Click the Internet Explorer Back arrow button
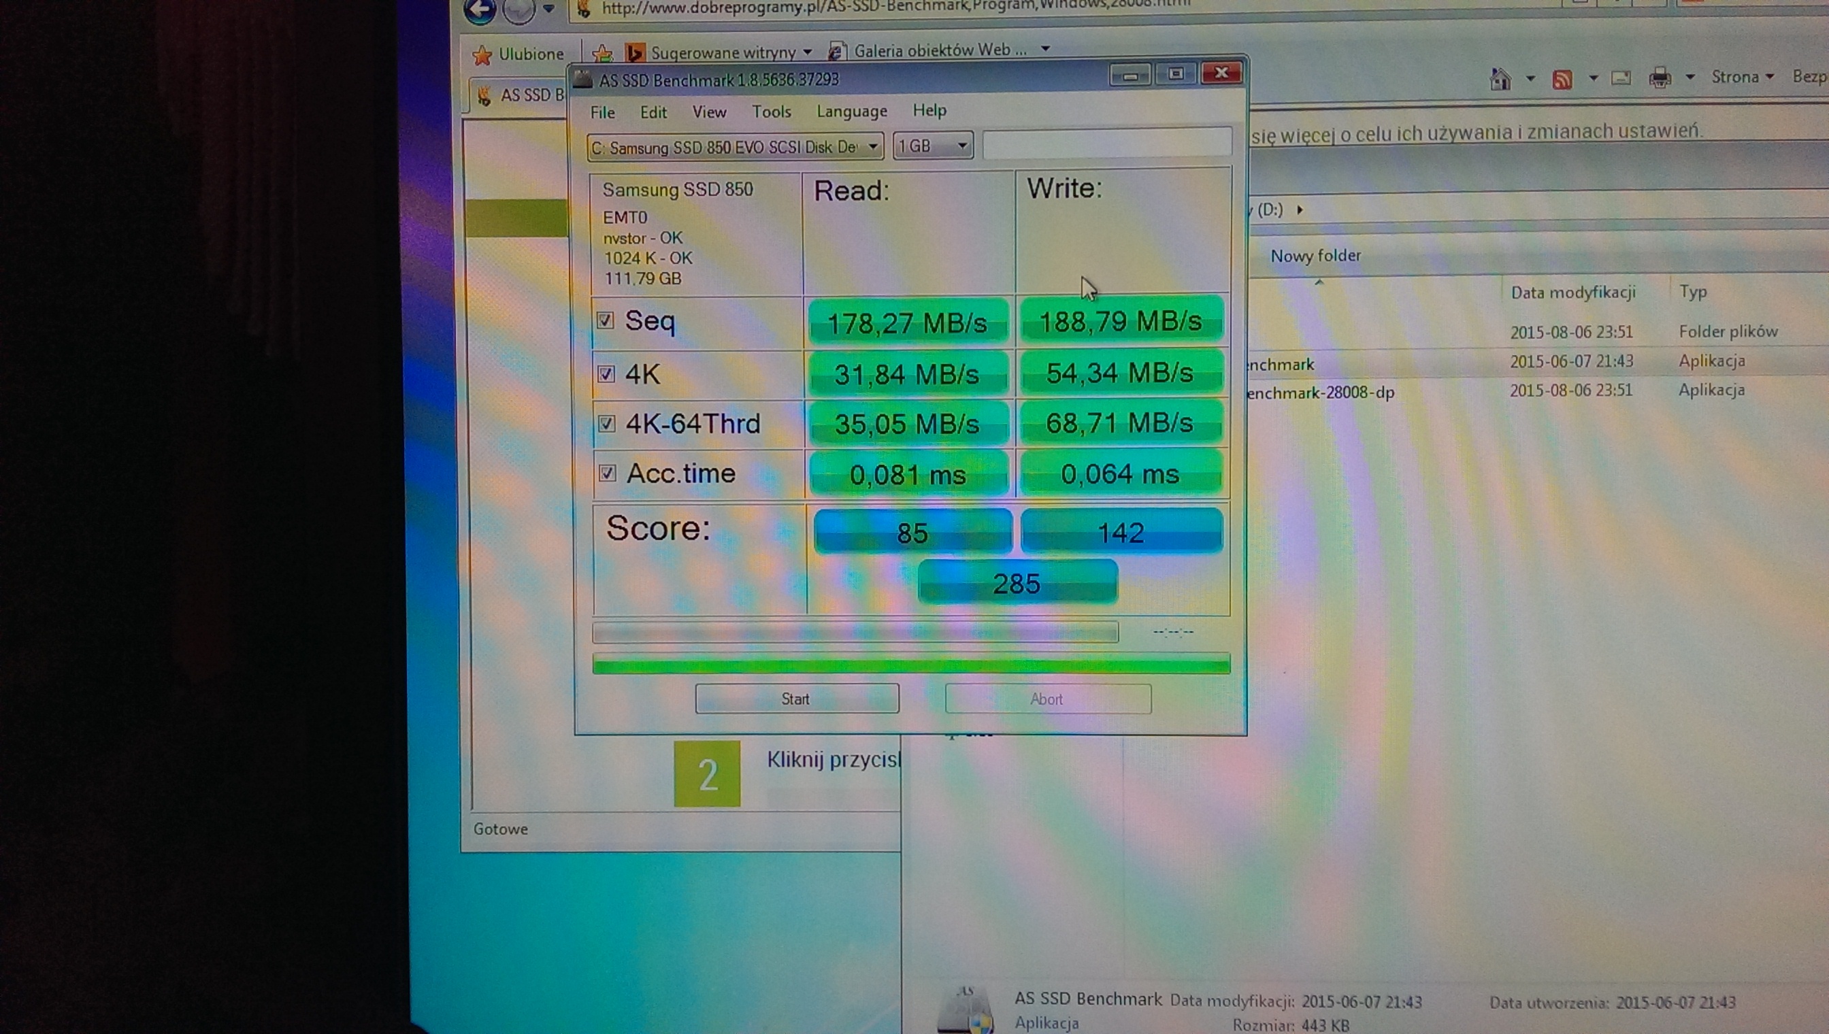The image size is (1829, 1034). (480, 10)
